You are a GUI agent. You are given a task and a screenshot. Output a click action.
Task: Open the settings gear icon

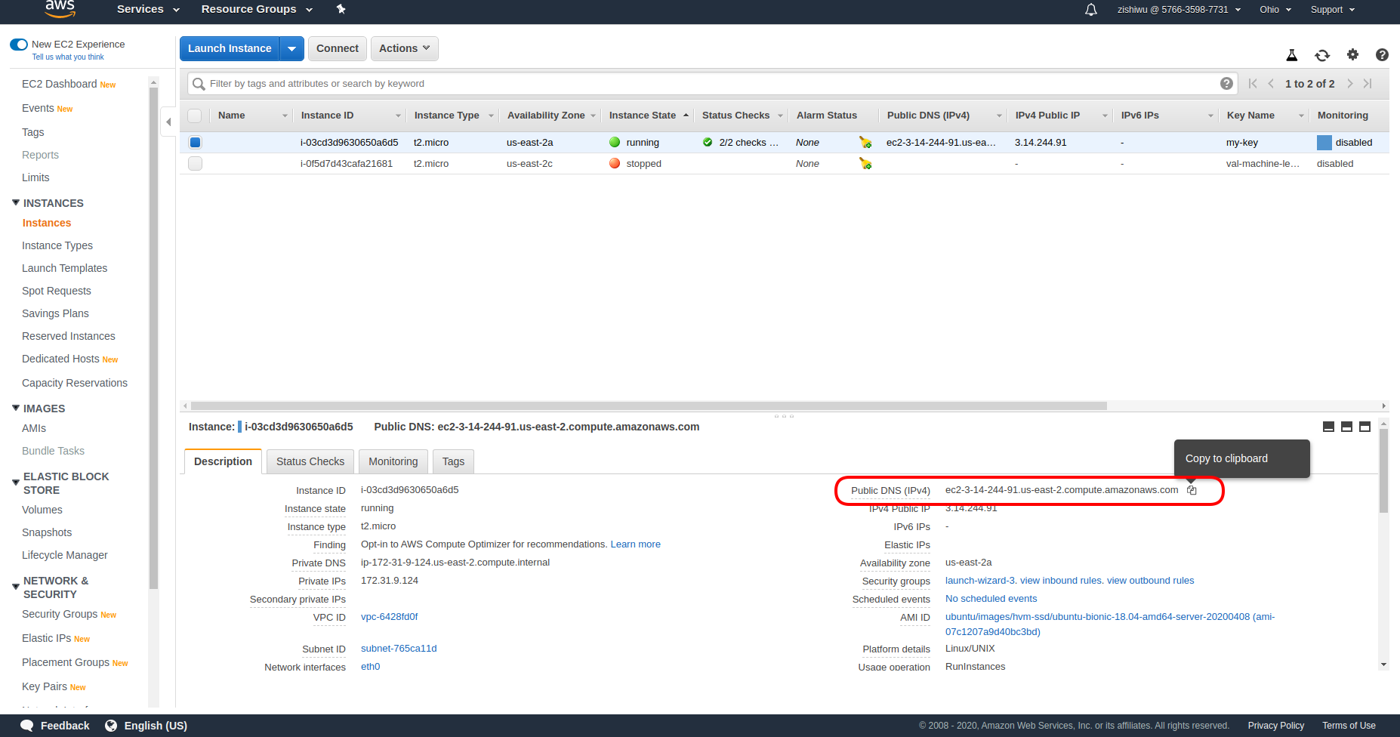pyautogui.click(x=1352, y=54)
